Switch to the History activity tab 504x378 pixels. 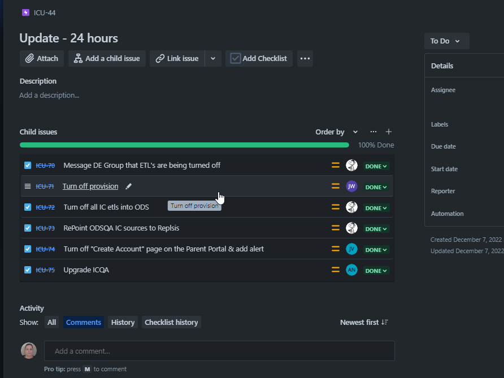(x=123, y=322)
